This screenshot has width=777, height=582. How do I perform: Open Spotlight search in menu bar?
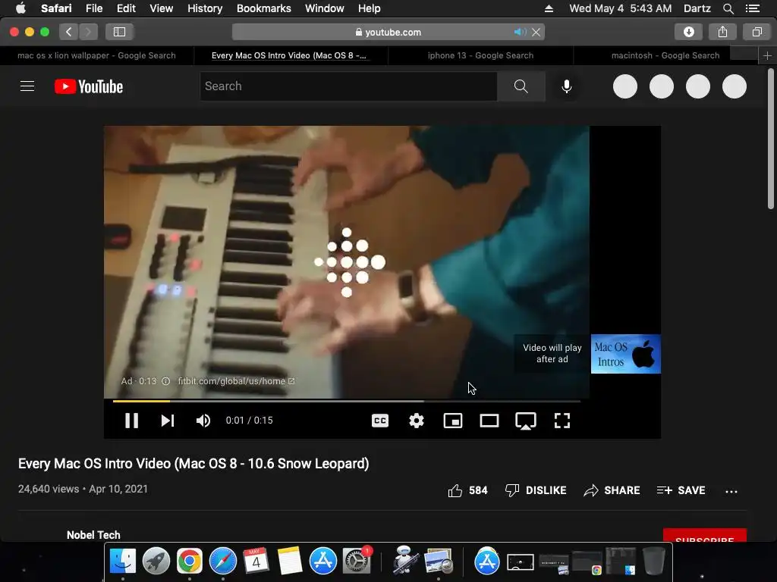(x=728, y=8)
